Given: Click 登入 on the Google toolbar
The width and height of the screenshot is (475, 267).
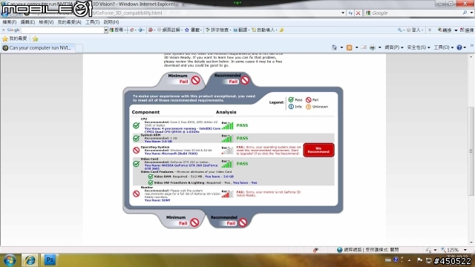Looking at the screenshot, I should (x=414, y=30).
